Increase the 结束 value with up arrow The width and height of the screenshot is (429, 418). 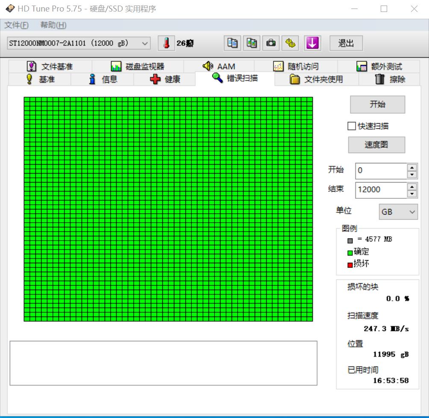[x=412, y=186]
